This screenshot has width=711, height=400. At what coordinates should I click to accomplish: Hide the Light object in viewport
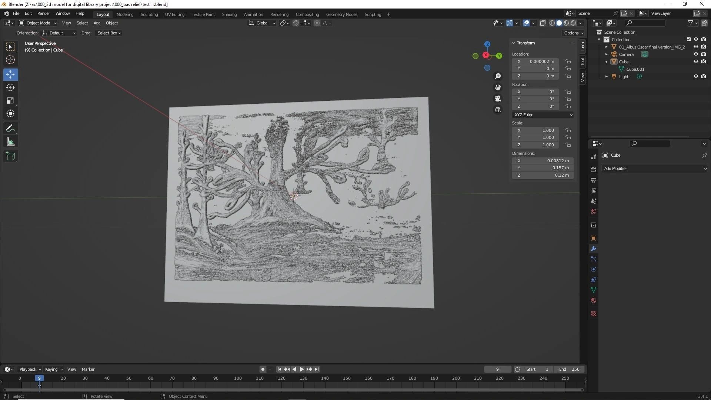pyautogui.click(x=696, y=76)
